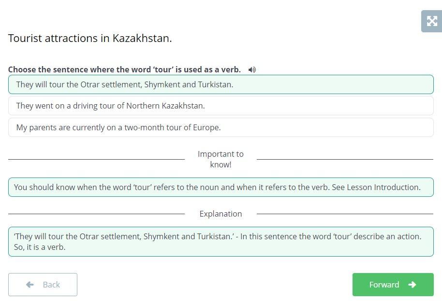The width and height of the screenshot is (442, 301).
Task: Click the right arrow icon inside Forward
Action: coord(412,285)
